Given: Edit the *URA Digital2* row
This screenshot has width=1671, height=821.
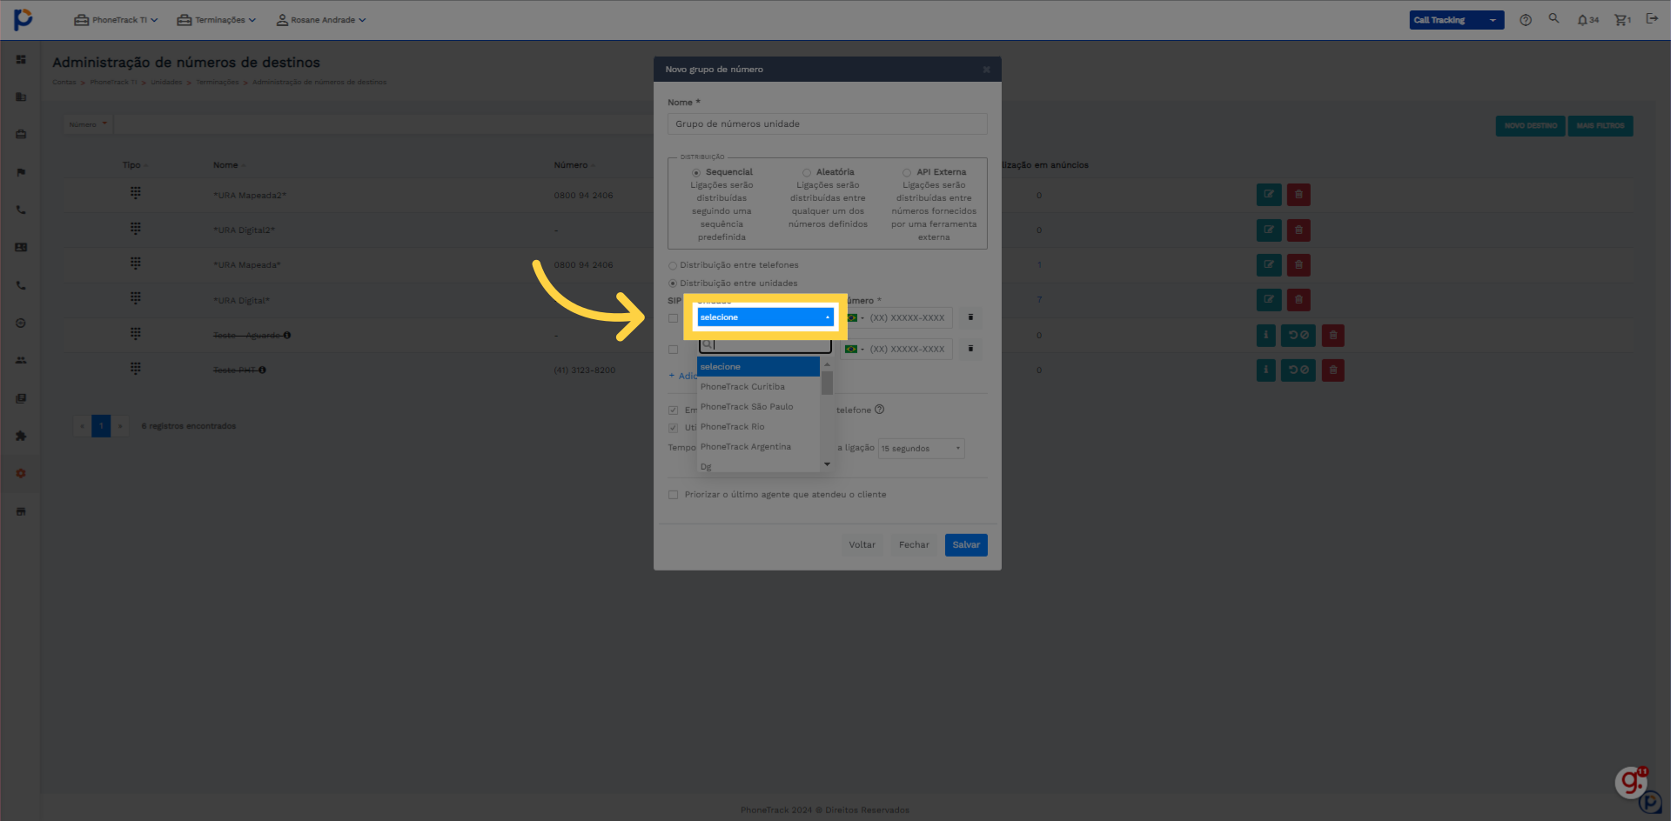Looking at the screenshot, I should click(1269, 230).
